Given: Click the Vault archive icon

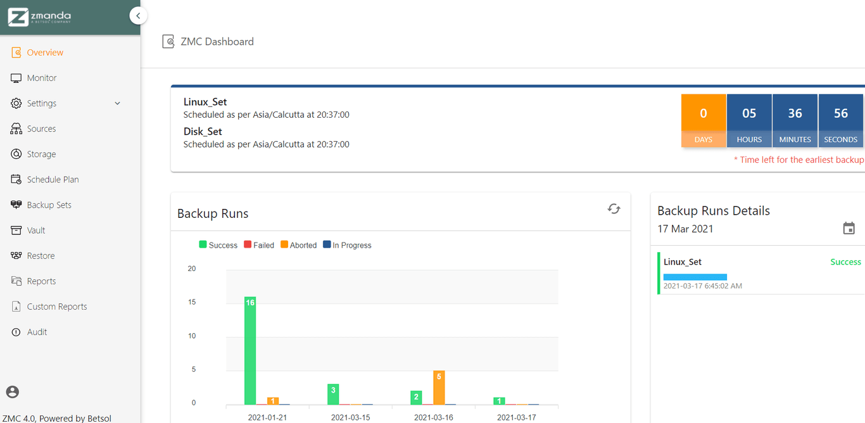Looking at the screenshot, I should coord(16,230).
